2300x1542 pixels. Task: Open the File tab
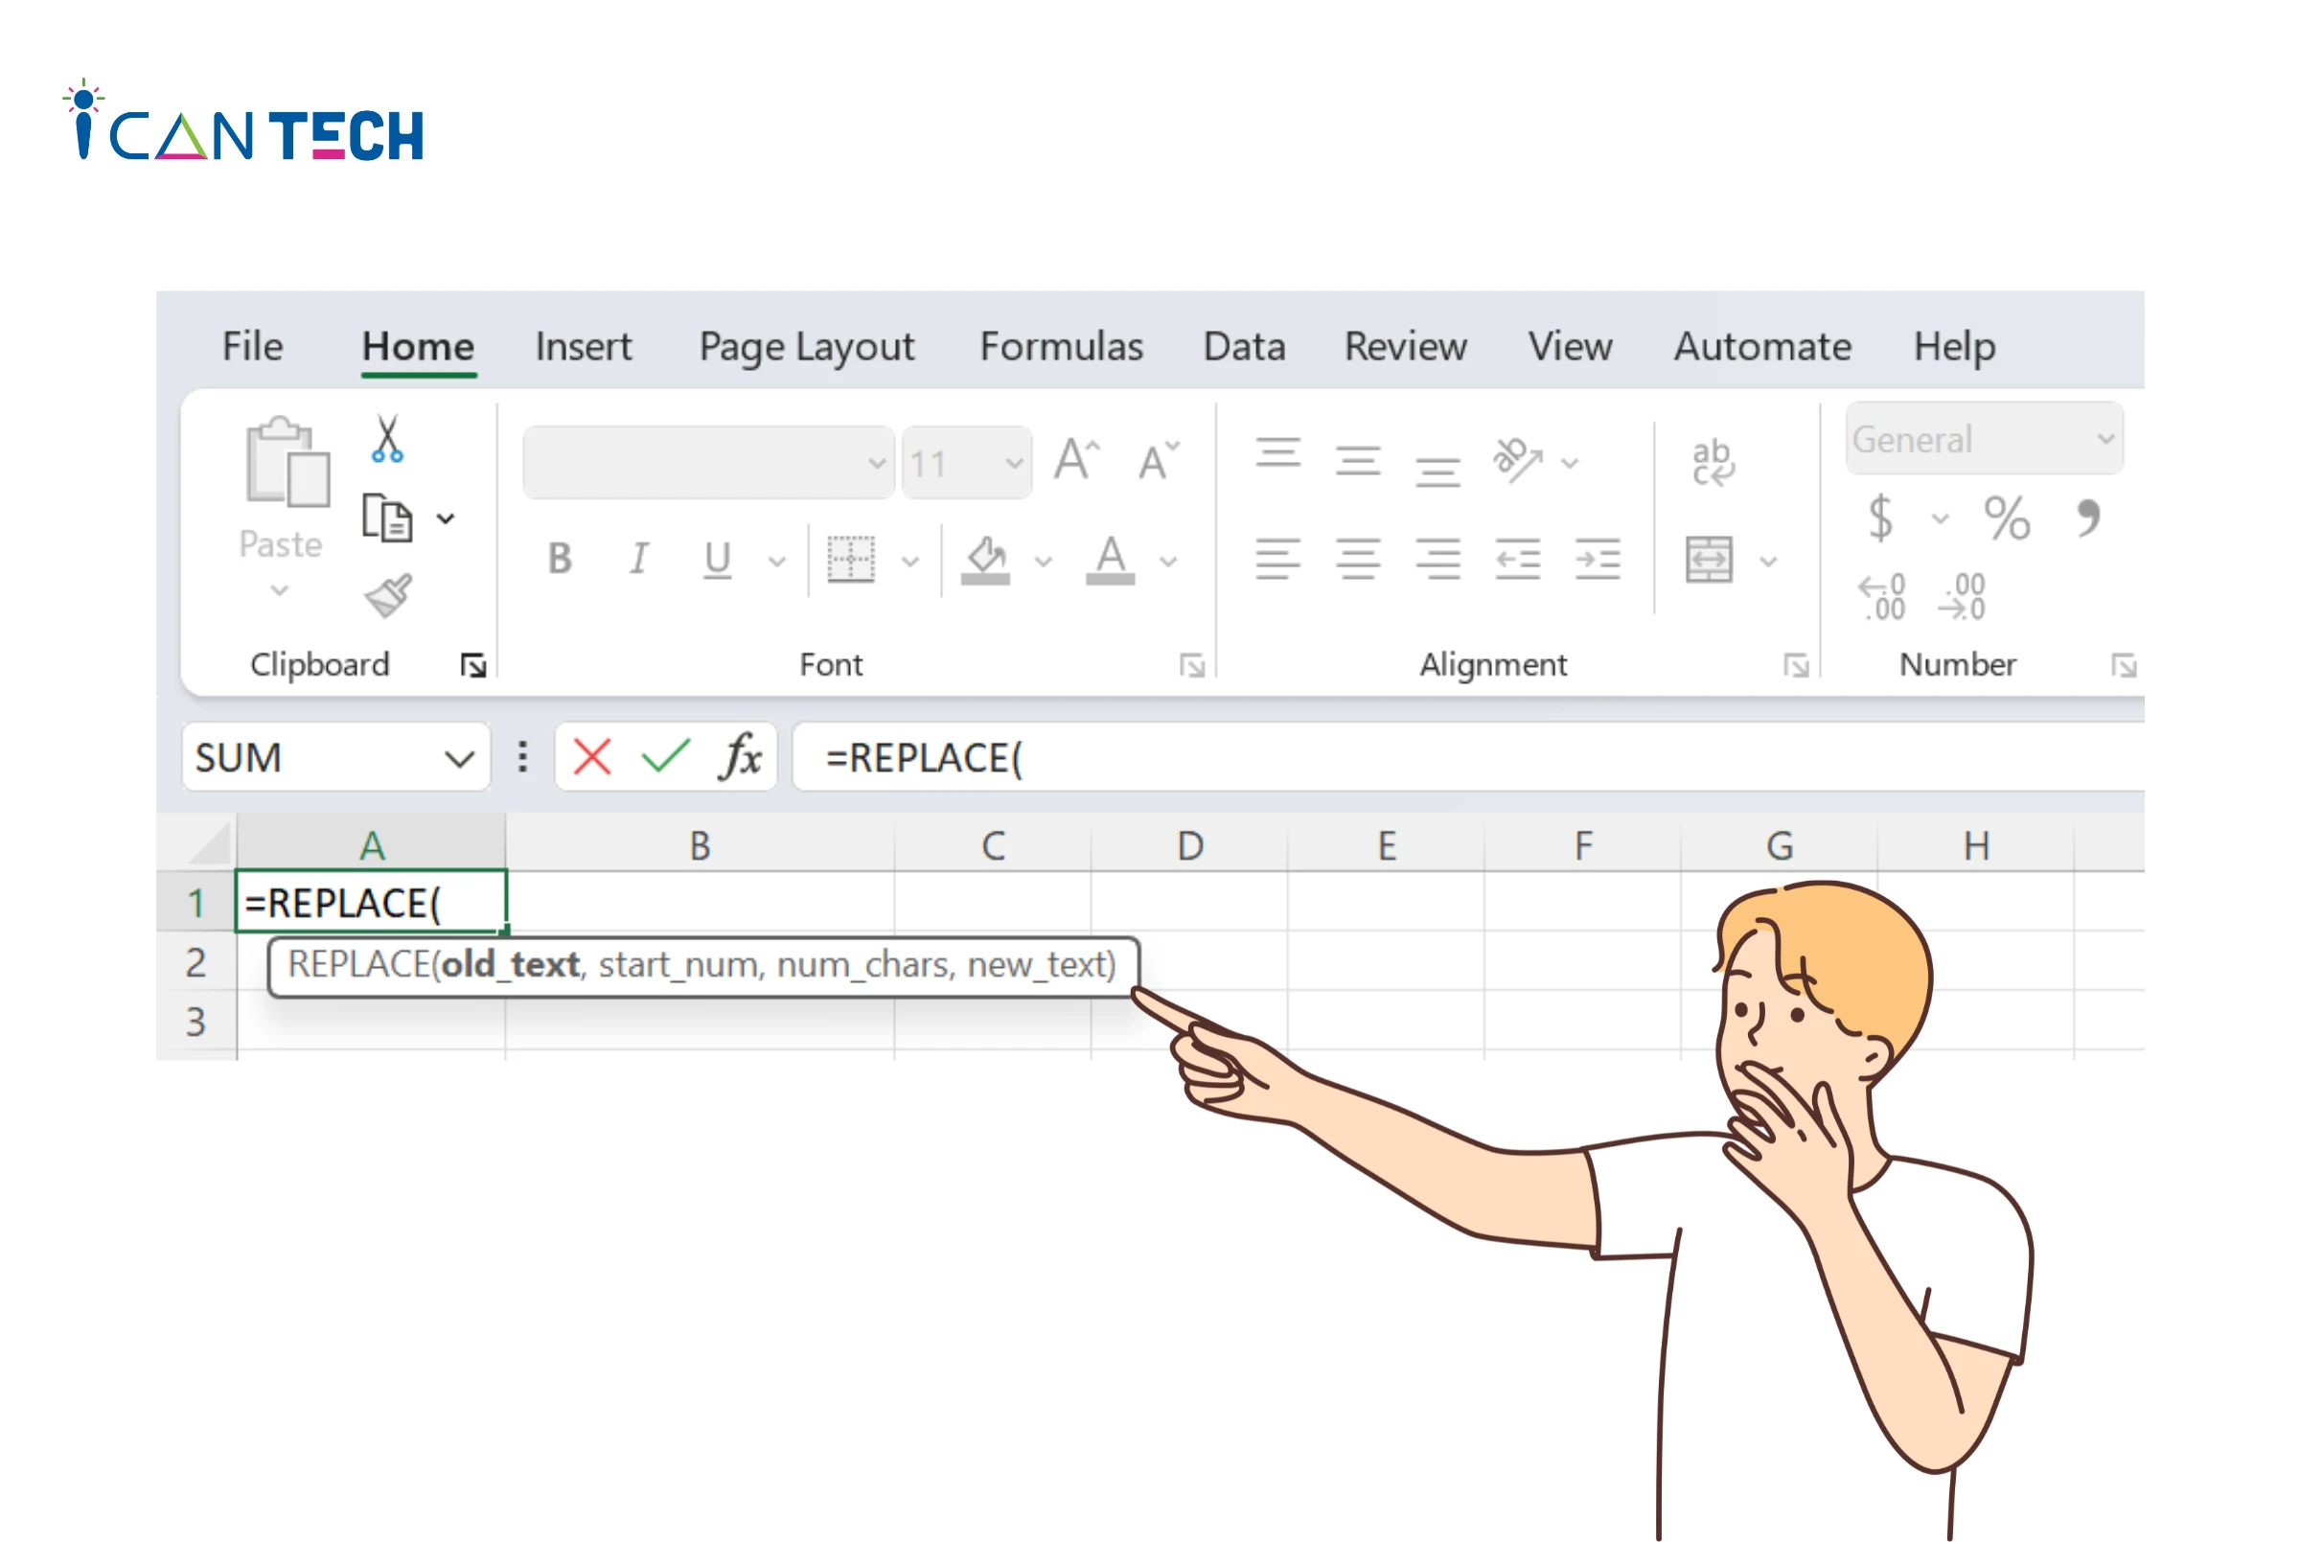(x=253, y=346)
